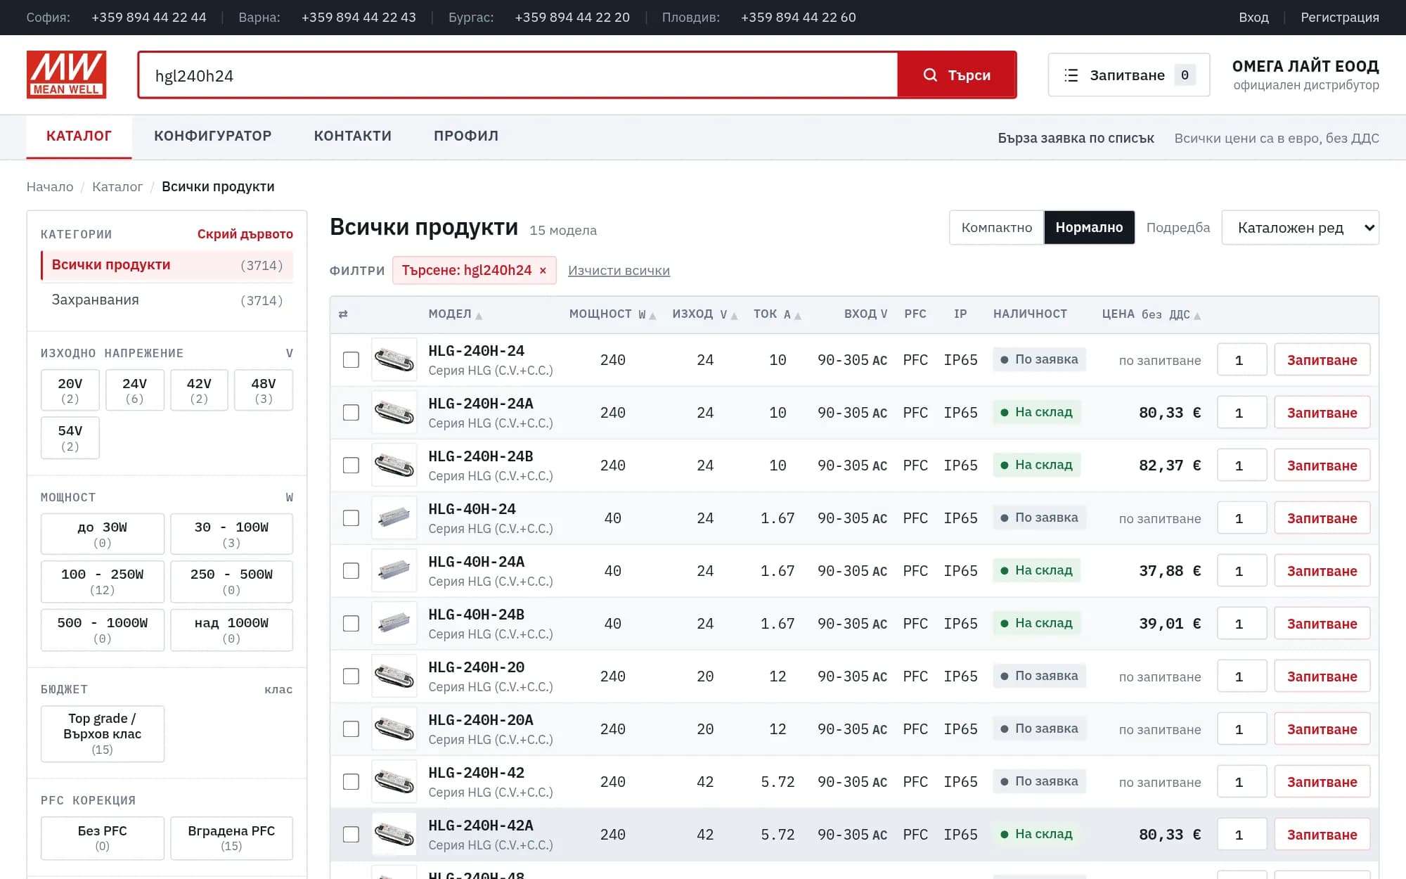The image size is (1406, 879).
Task: Filter by the 100 - 250W power range
Action: coord(102,582)
